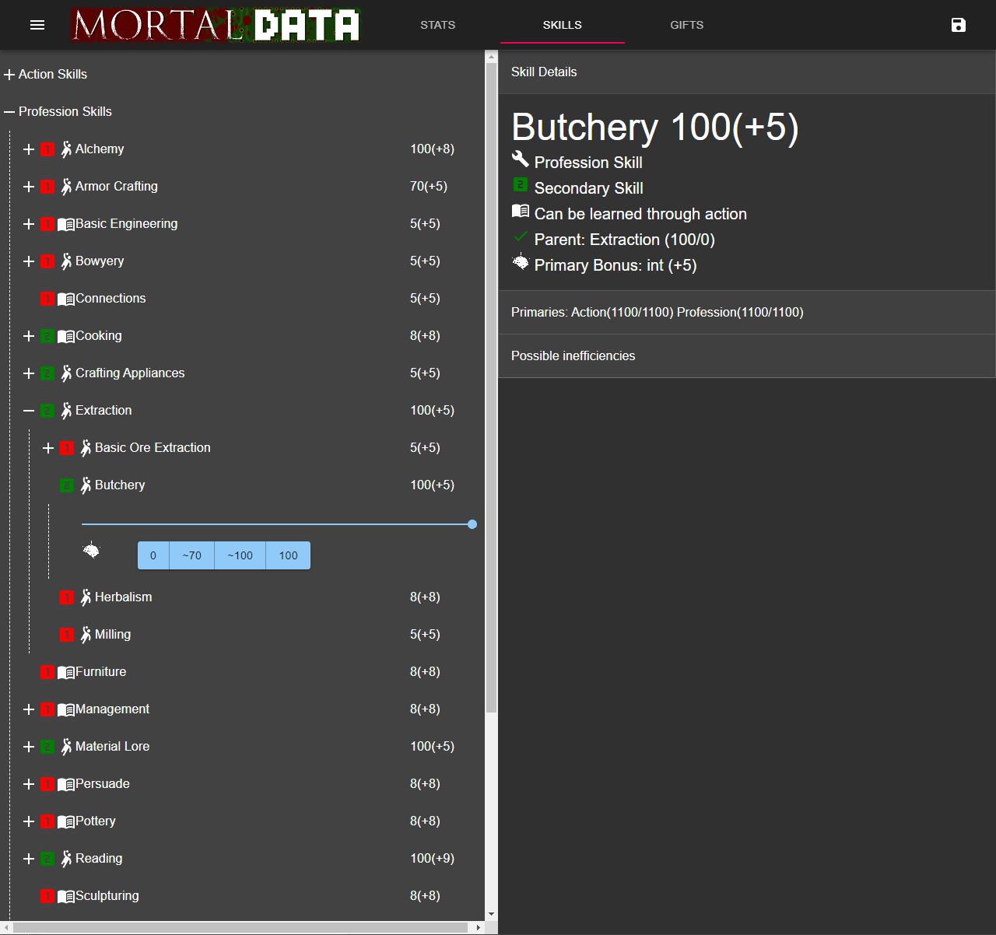Expand the Basic Ore Extraction node

(48, 448)
